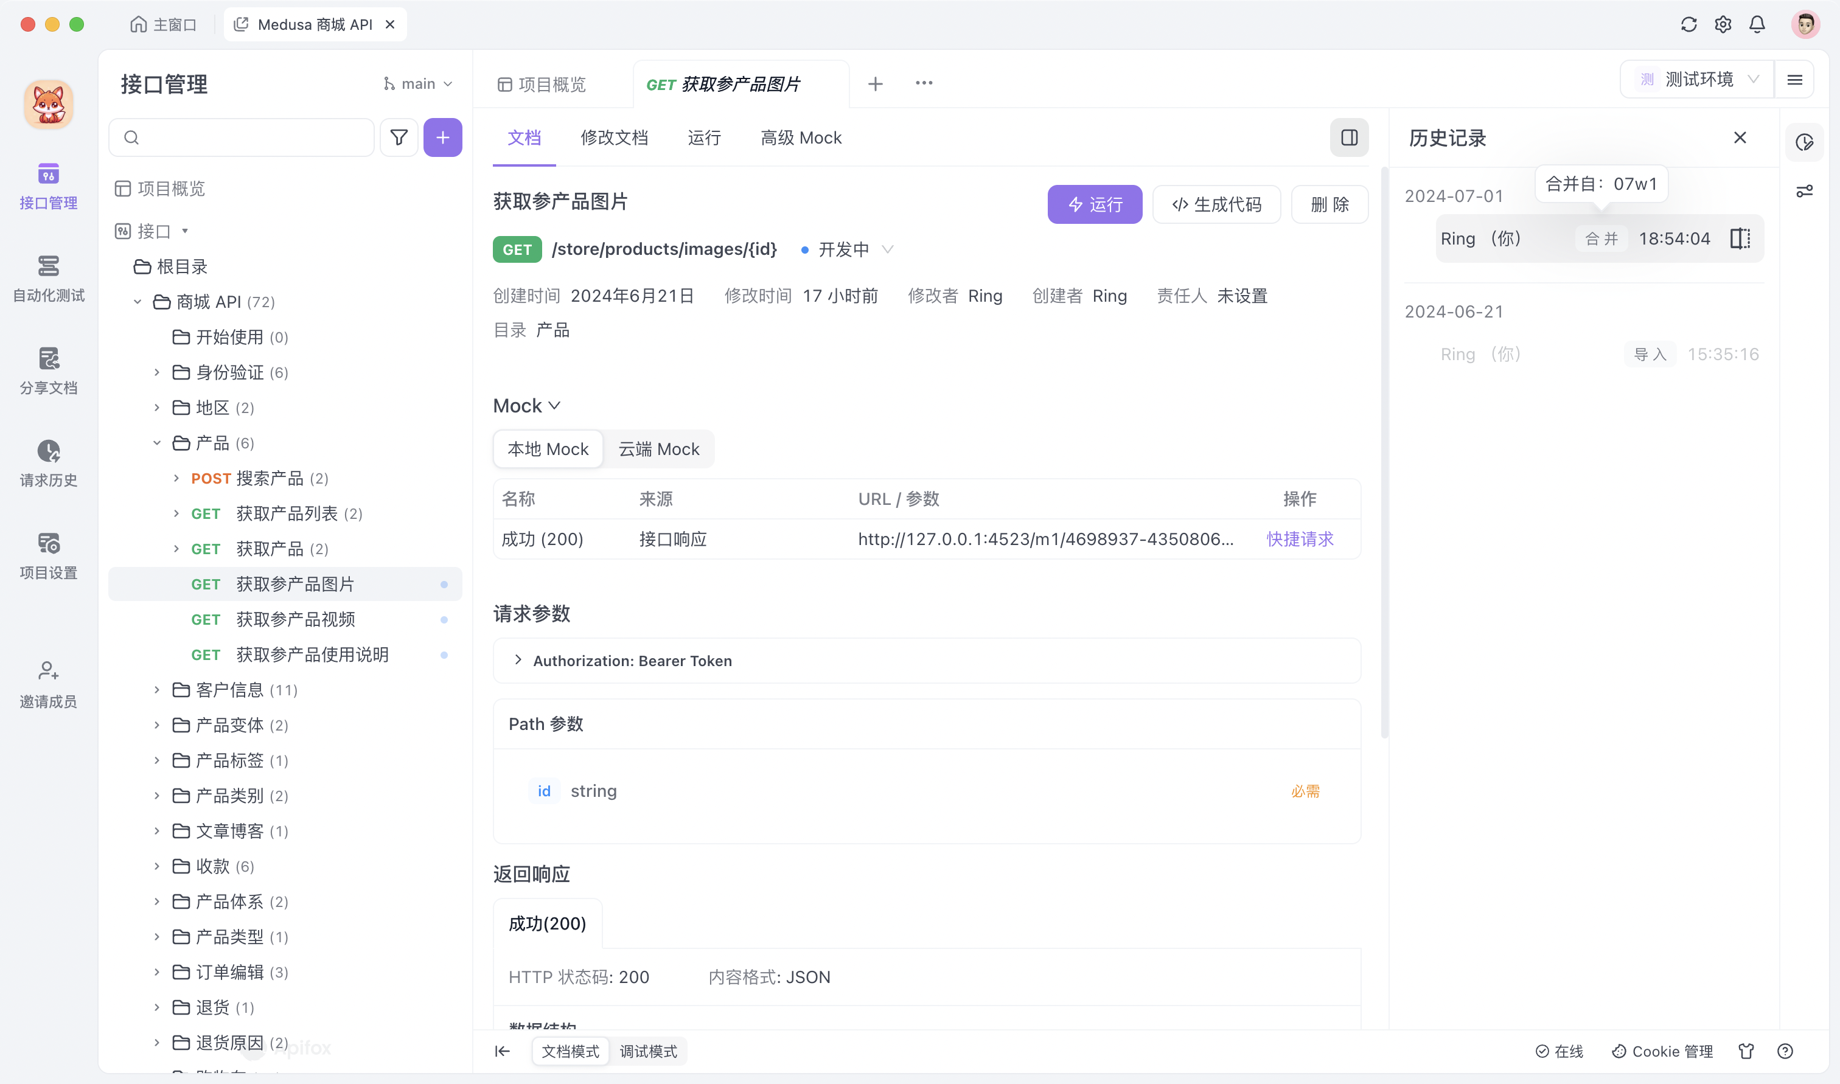Viewport: 1840px width, 1084px height.
Task: Toggle the right panel layout icon
Action: click(1349, 137)
